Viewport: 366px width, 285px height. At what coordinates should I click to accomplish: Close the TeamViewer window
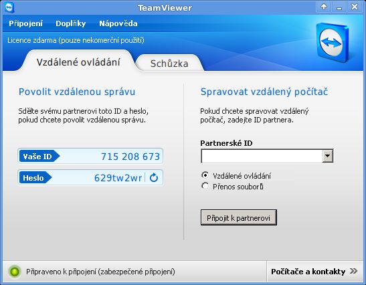[355, 7]
